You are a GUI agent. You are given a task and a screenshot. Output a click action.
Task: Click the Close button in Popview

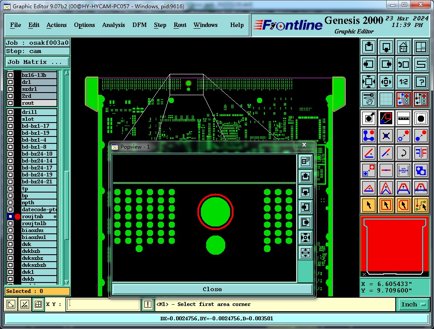tap(212, 289)
